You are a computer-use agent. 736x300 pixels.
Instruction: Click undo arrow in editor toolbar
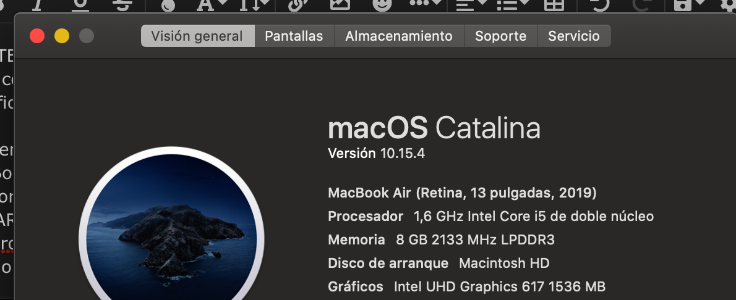pyautogui.click(x=599, y=5)
